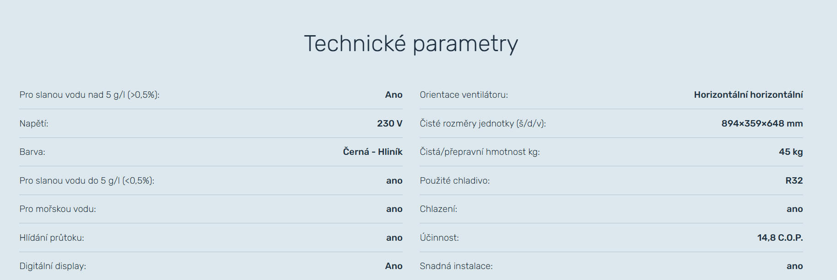Click the Barva parameter label
Image resolution: width=837 pixels, height=280 pixels.
(x=32, y=152)
